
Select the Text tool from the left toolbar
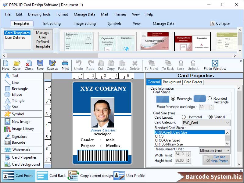[14, 76]
